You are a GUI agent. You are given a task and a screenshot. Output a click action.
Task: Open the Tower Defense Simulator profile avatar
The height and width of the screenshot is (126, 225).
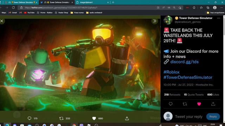(168, 20)
